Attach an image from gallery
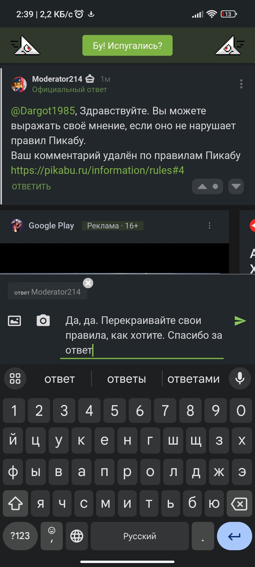 [15, 321]
